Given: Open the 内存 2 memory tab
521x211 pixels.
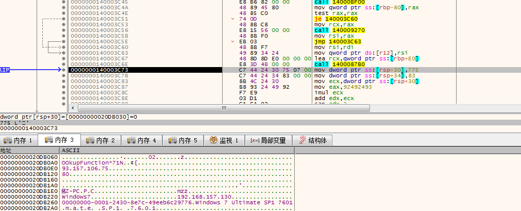Looking at the screenshot, I should pos(100,140).
